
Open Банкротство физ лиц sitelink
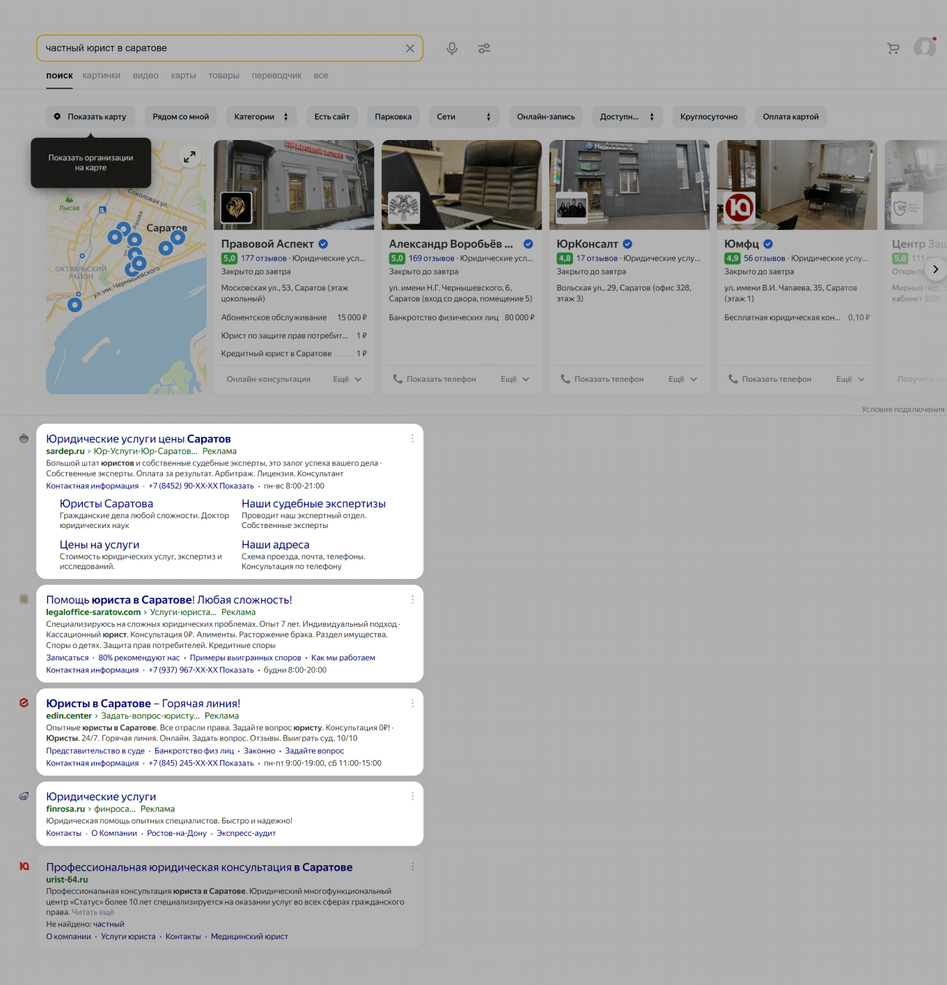click(194, 751)
